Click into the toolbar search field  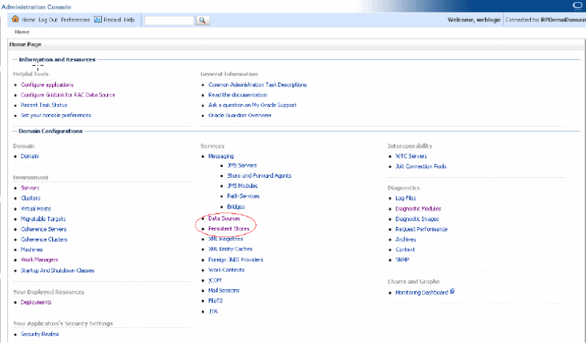pos(169,20)
